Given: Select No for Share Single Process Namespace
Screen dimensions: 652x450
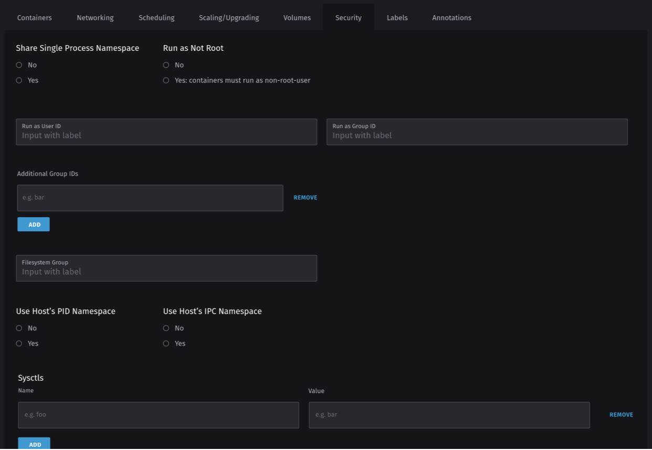Looking at the screenshot, I should pos(19,65).
